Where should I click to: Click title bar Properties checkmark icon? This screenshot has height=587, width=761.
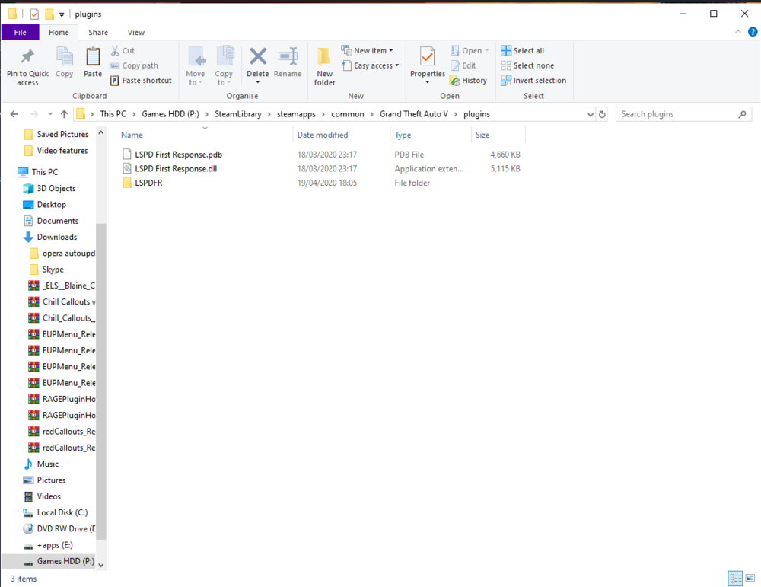(34, 14)
